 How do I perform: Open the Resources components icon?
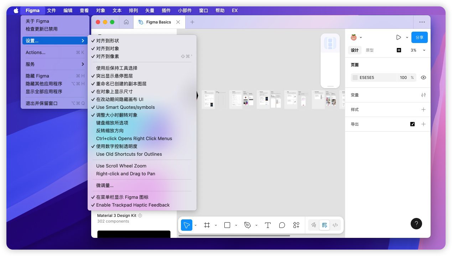click(x=296, y=225)
